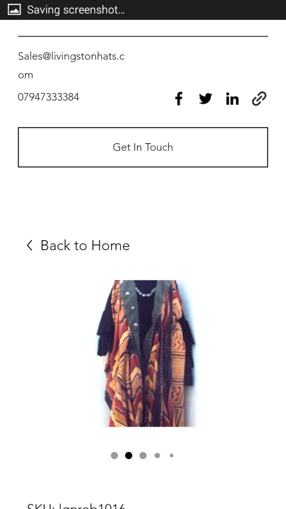Click the back chevron arrow beside Back to Home
Screen dimensions: 286x509
tap(29, 246)
